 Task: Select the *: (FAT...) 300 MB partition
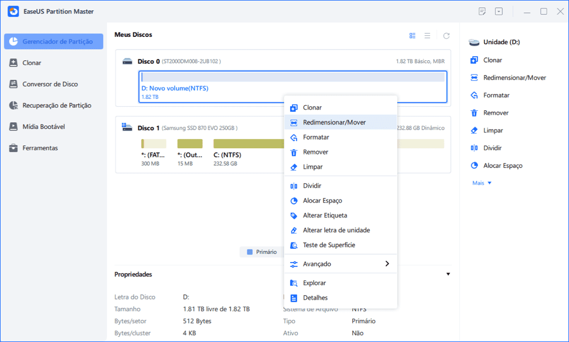pos(154,152)
